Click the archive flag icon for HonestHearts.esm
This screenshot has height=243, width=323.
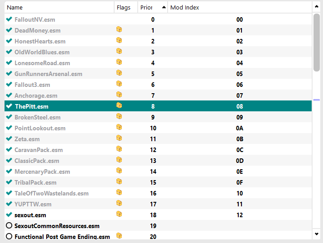click(x=119, y=40)
